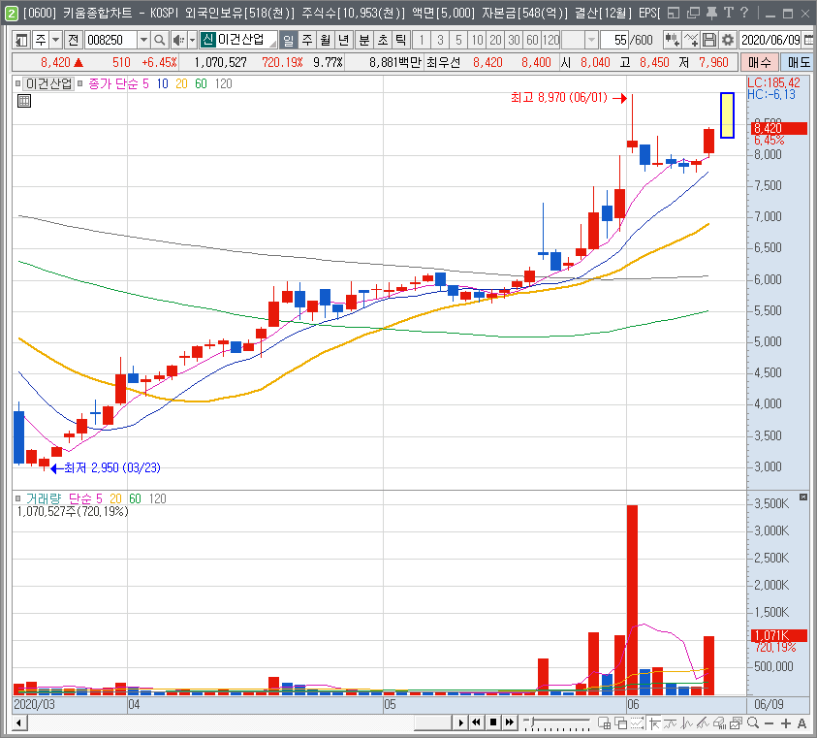Save the chart with floppy disk icon

tap(709, 40)
